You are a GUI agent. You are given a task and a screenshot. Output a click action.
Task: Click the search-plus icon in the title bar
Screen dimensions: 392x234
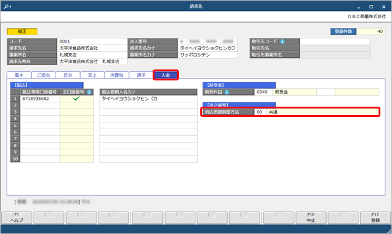(8, 7)
